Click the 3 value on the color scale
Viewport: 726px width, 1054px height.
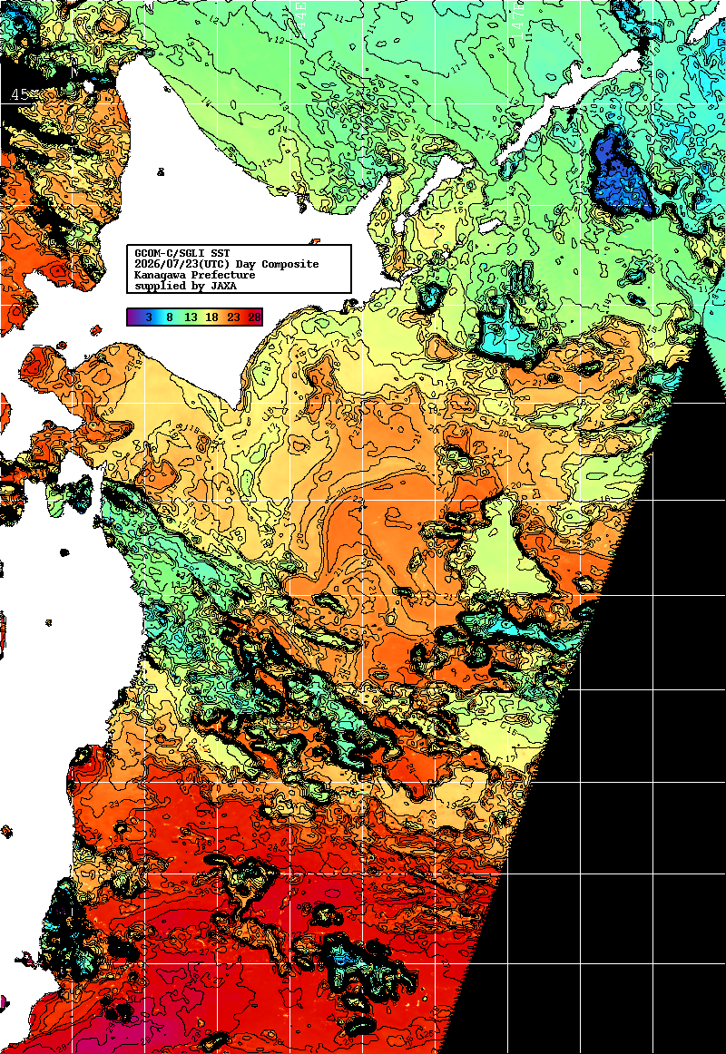149,317
